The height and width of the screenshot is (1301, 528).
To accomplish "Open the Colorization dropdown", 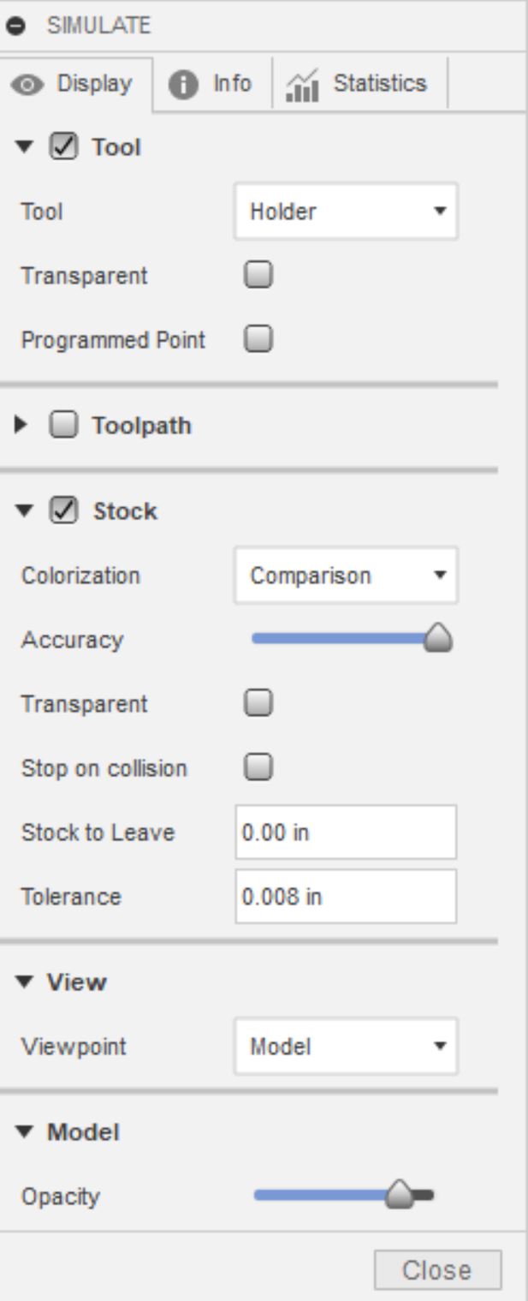I will (x=346, y=576).
